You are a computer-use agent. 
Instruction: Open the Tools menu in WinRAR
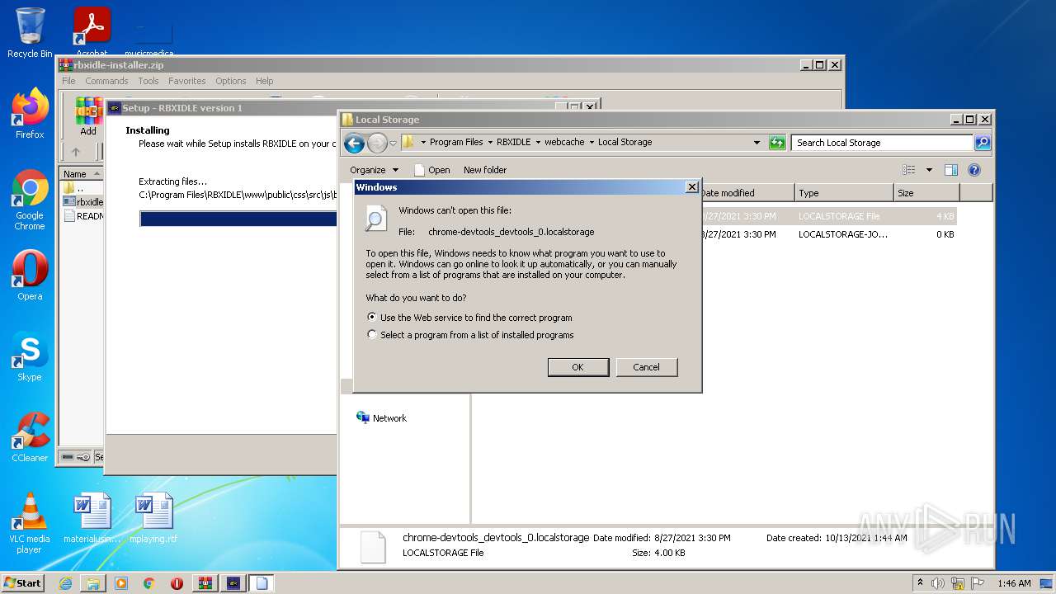(148, 81)
